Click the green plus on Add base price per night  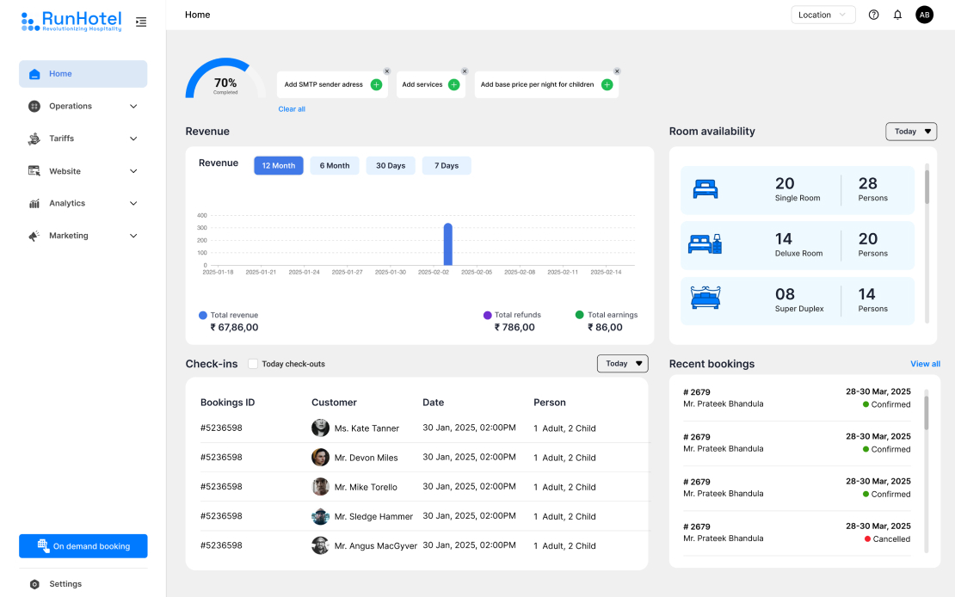[607, 84]
